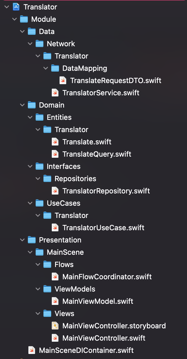This screenshot has height=359, width=187.
Task: Click the Swift icon beside MainViewModel.swift
Action: 55,301
